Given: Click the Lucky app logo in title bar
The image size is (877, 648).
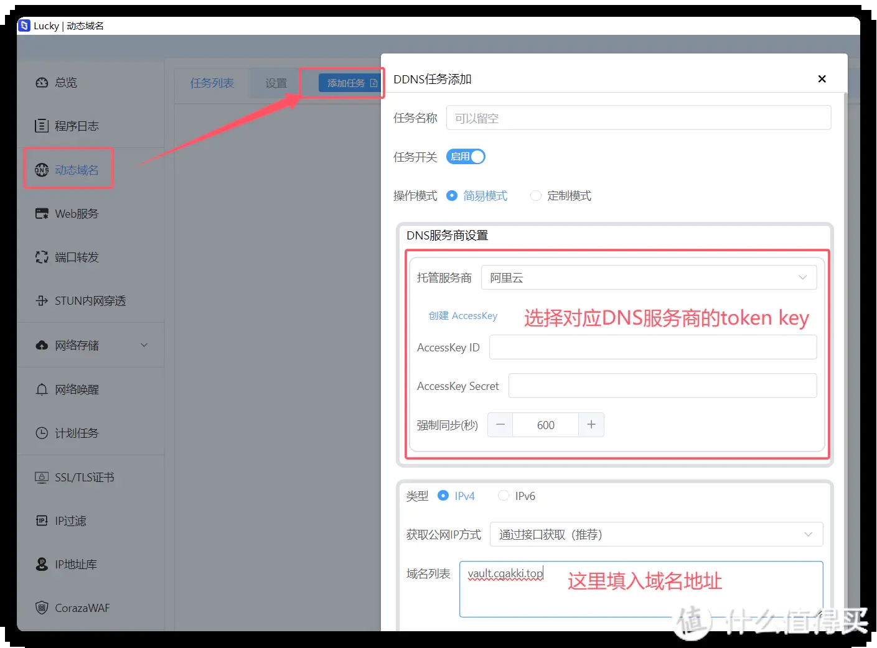Looking at the screenshot, I should coord(24,25).
